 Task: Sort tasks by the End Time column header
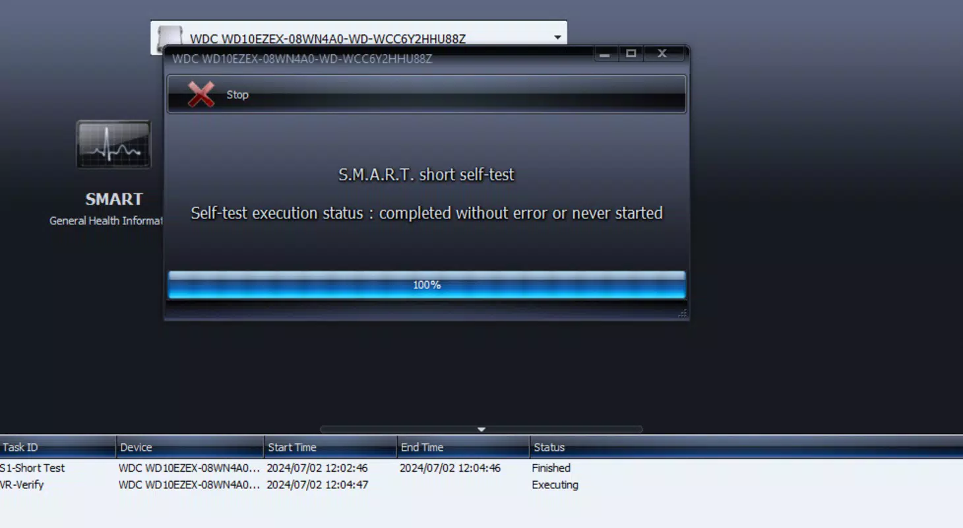click(x=463, y=447)
